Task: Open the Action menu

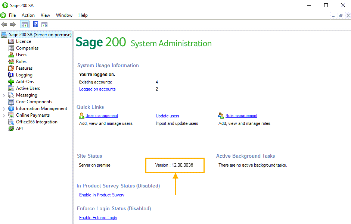Action: [28, 15]
